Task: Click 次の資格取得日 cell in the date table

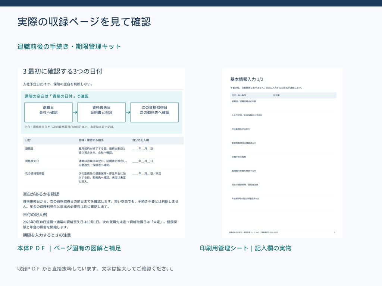Action: (x=35, y=174)
